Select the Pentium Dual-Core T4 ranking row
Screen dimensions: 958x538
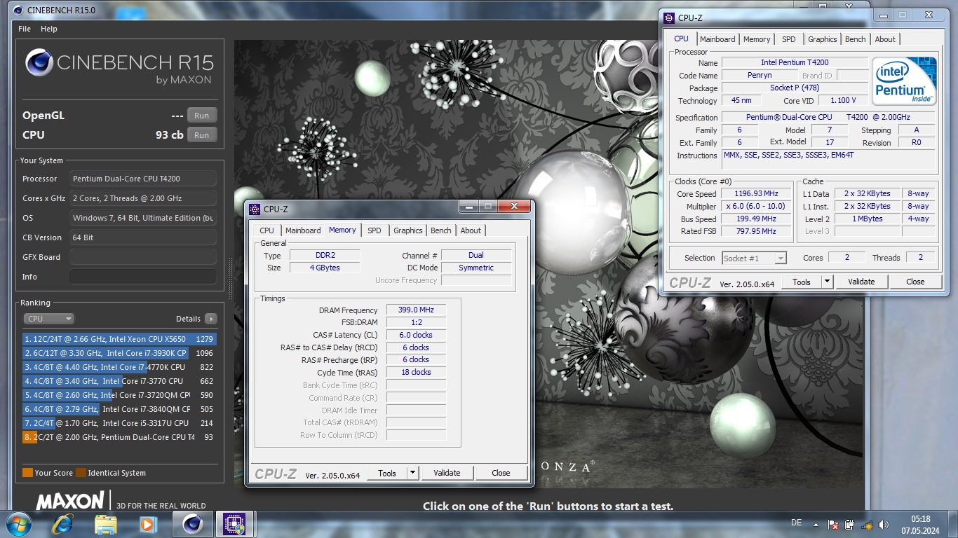119,437
